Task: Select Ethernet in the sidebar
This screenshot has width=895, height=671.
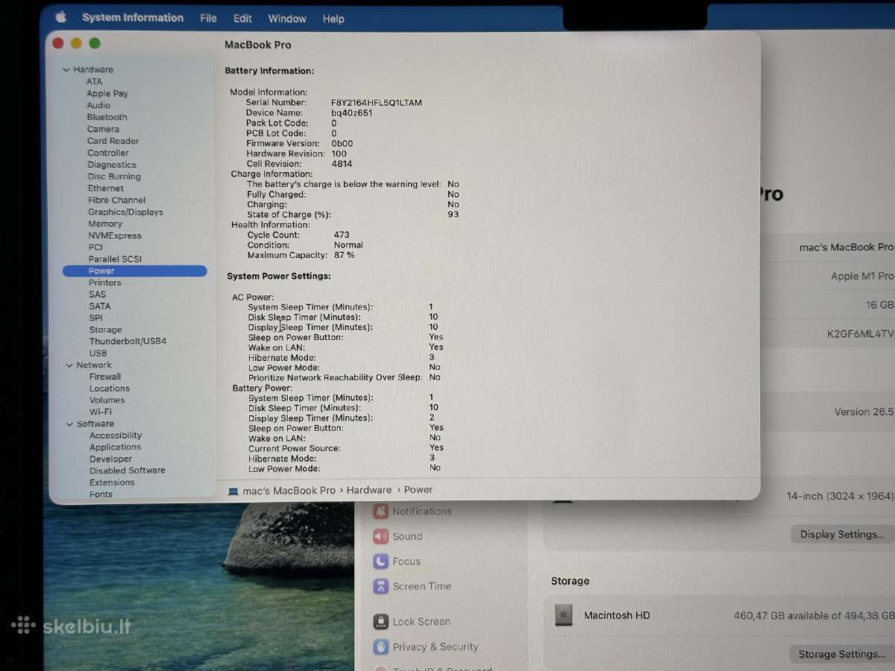Action: click(x=106, y=189)
